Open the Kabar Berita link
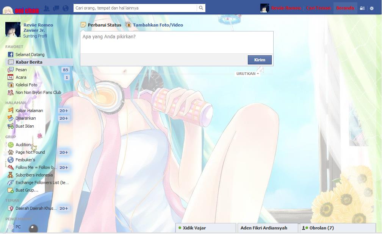Viewport: 382px width, 234px height. [29, 62]
